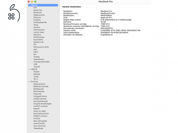Click the Apple M1 Pro chip value

(106, 18)
